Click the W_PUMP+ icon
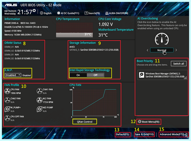The height and width of the screenshot is (141, 191). pos(7,109)
